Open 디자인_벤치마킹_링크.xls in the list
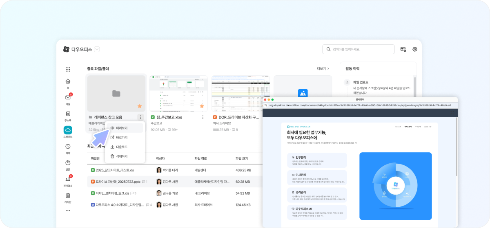490x228 pixels. 112,193
